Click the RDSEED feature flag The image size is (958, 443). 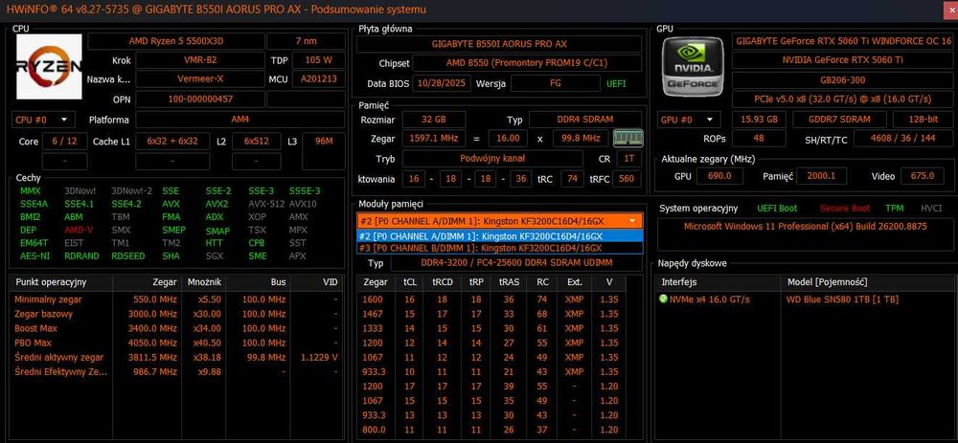128,256
